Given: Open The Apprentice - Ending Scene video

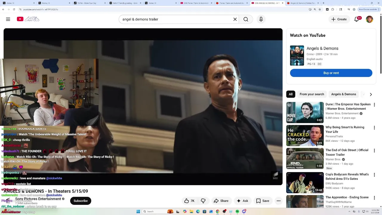Looking at the screenshot, I should [x=347, y=197].
